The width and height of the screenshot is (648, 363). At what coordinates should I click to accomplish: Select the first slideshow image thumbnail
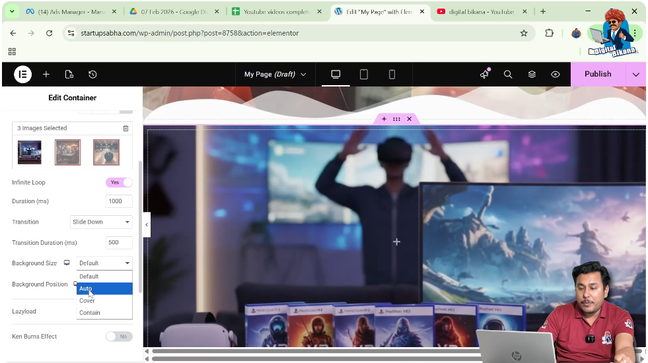pos(29,152)
